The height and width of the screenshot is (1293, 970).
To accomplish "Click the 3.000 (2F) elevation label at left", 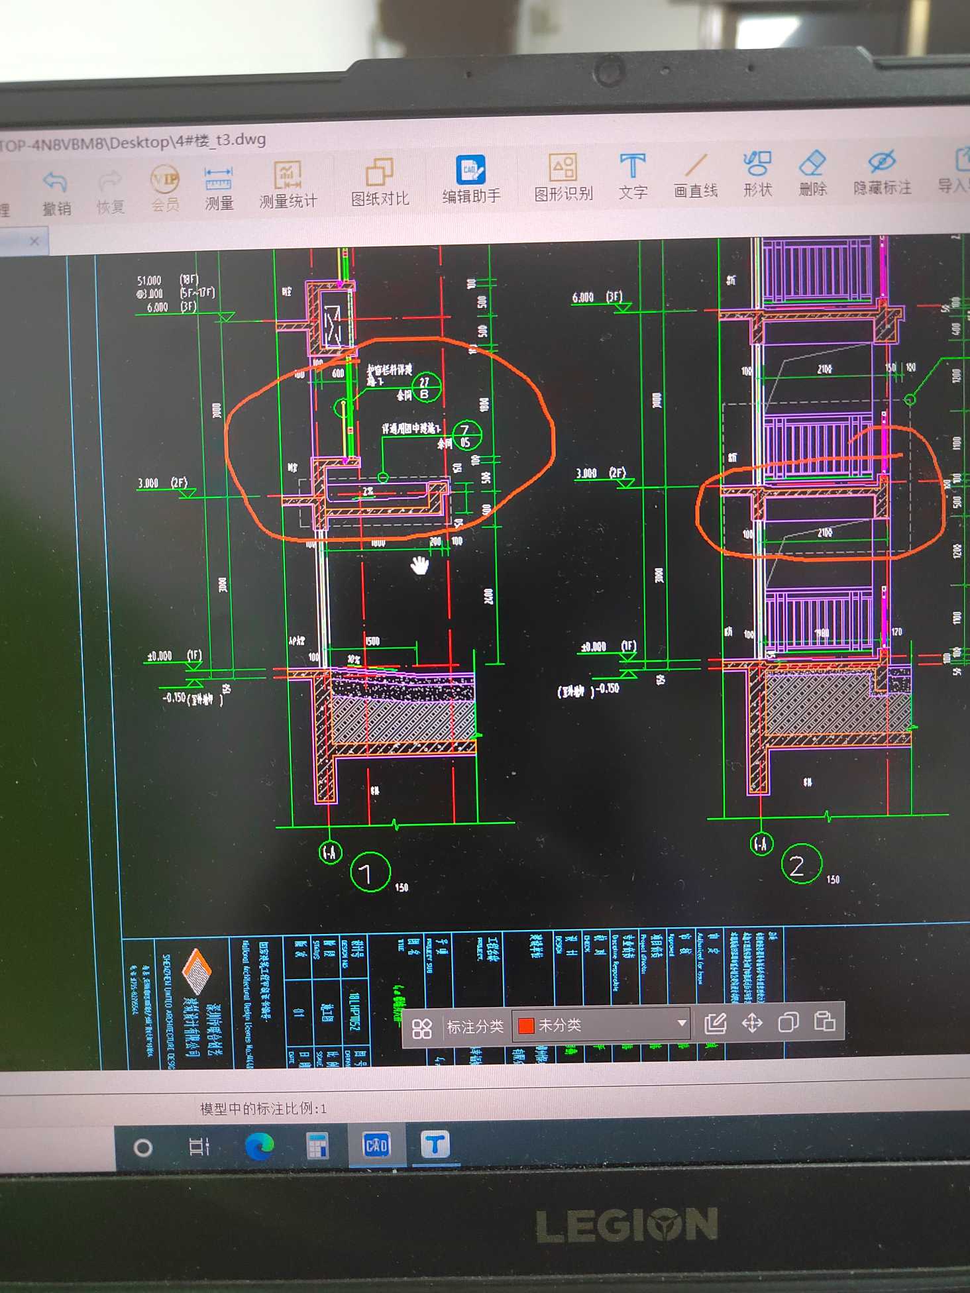I will click(162, 482).
